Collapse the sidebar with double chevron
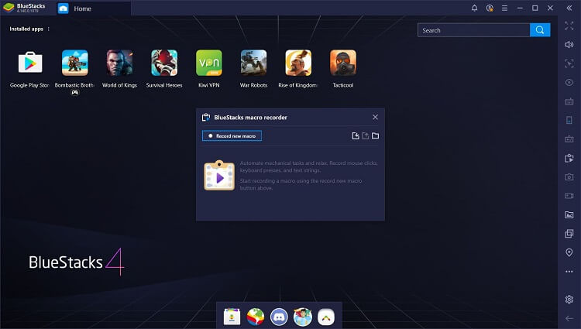 point(569,8)
